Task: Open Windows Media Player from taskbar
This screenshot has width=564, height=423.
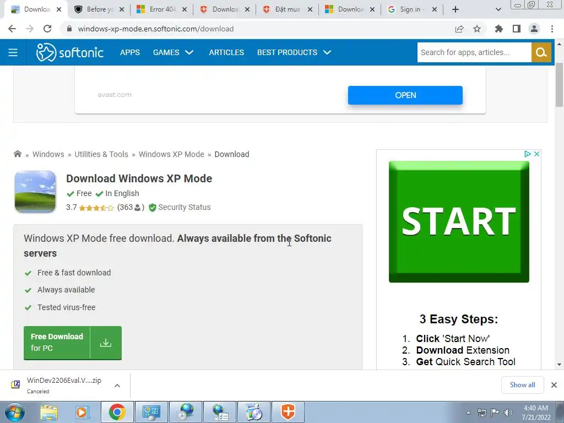Action: [x=82, y=412]
